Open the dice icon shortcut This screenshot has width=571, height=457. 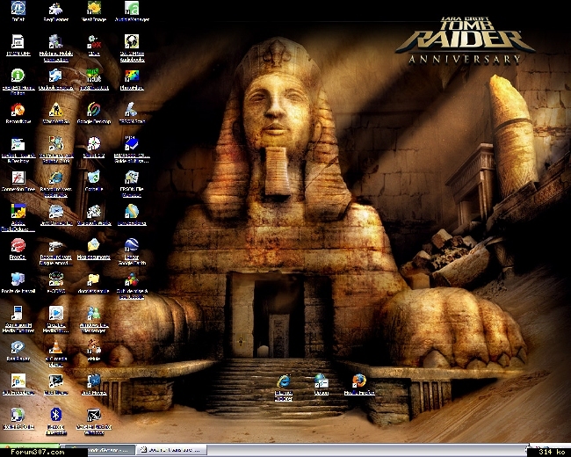94,215
